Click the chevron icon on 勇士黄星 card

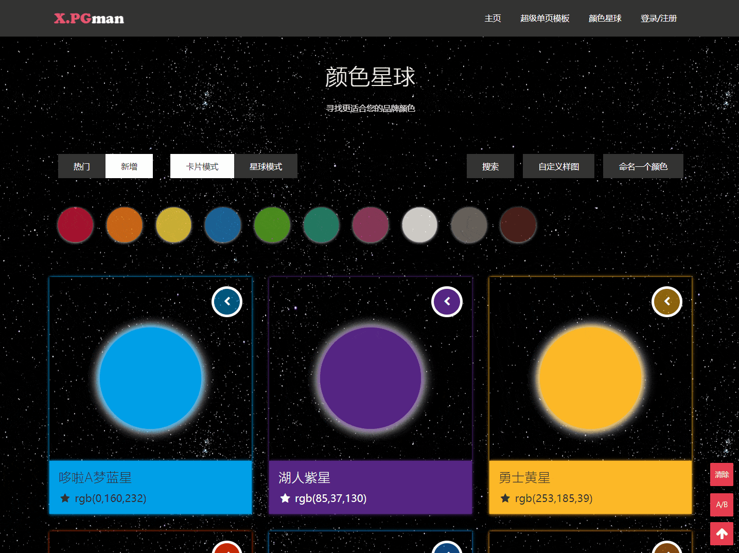[666, 301]
